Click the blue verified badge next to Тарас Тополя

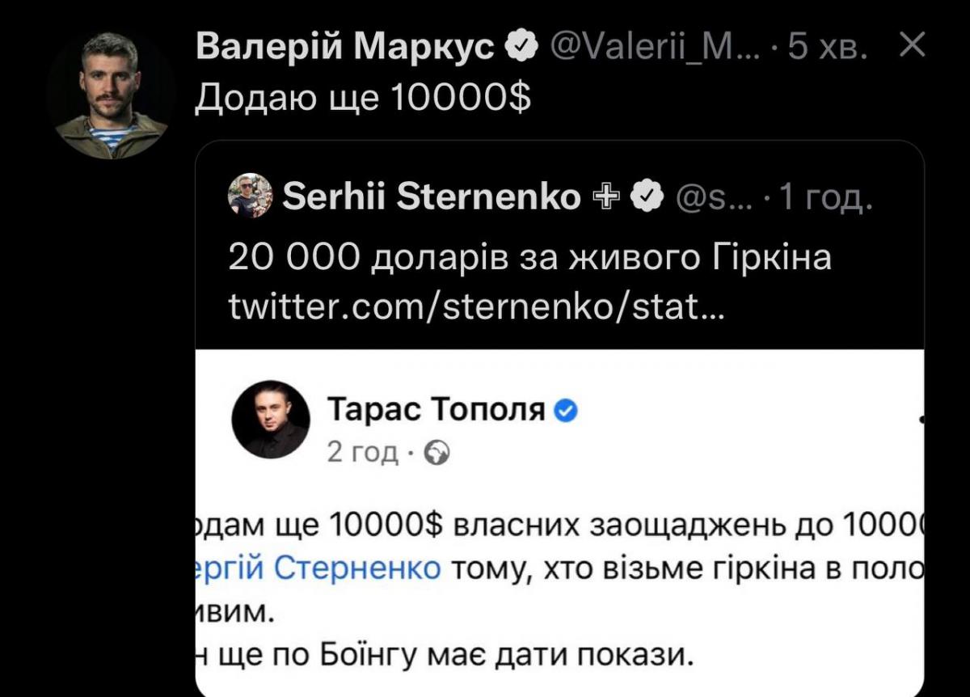coord(566,412)
